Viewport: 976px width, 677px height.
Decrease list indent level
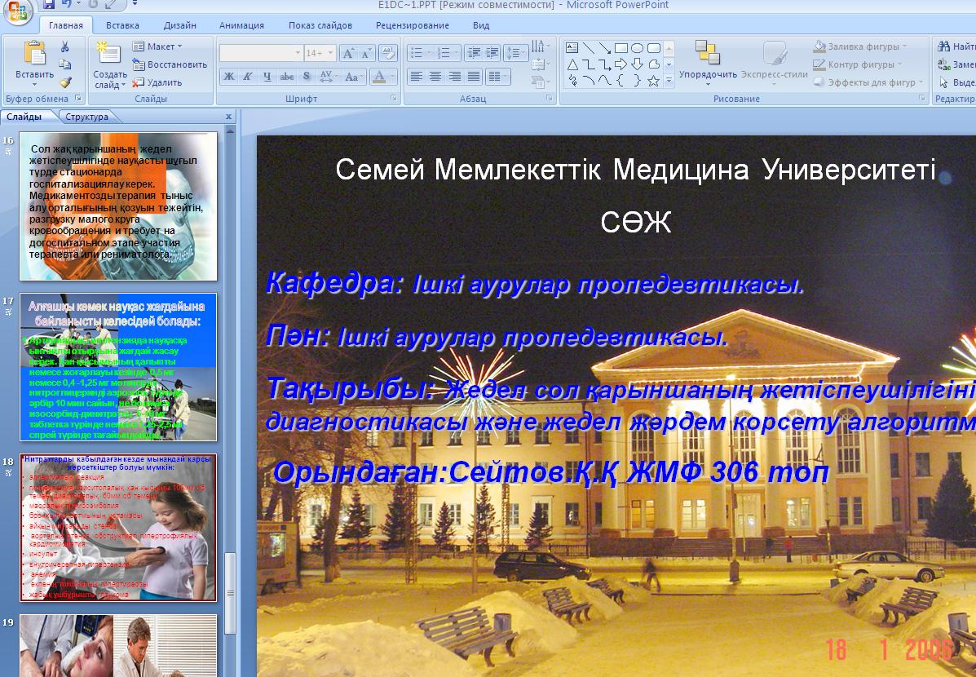(x=474, y=53)
